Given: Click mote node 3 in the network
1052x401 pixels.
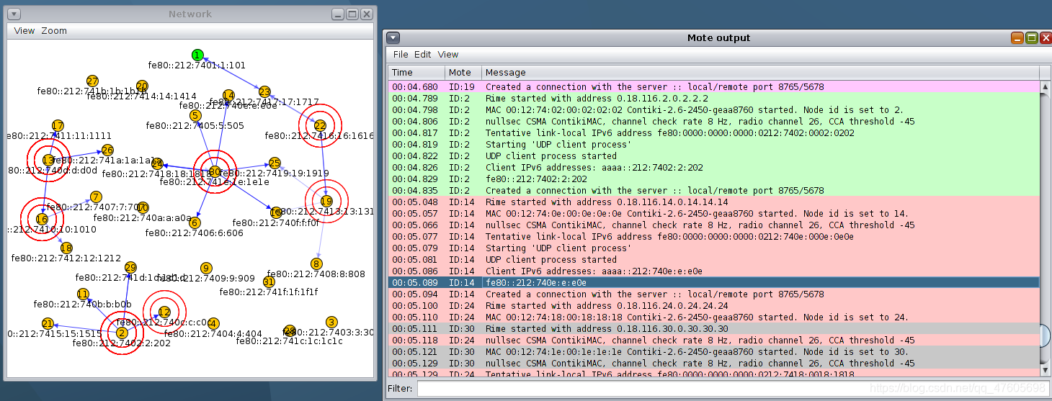Looking at the screenshot, I should click(x=331, y=322).
